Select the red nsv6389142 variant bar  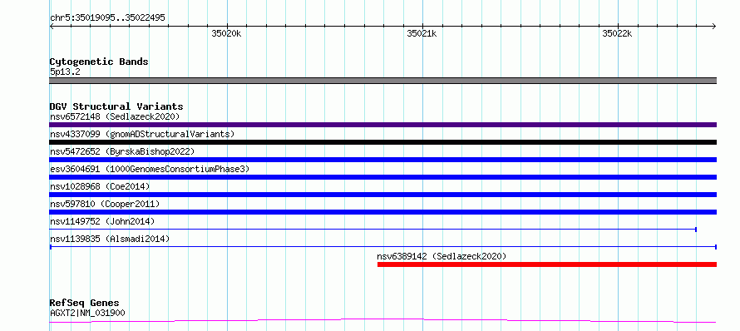pyautogui.click(x=547, y=264)
